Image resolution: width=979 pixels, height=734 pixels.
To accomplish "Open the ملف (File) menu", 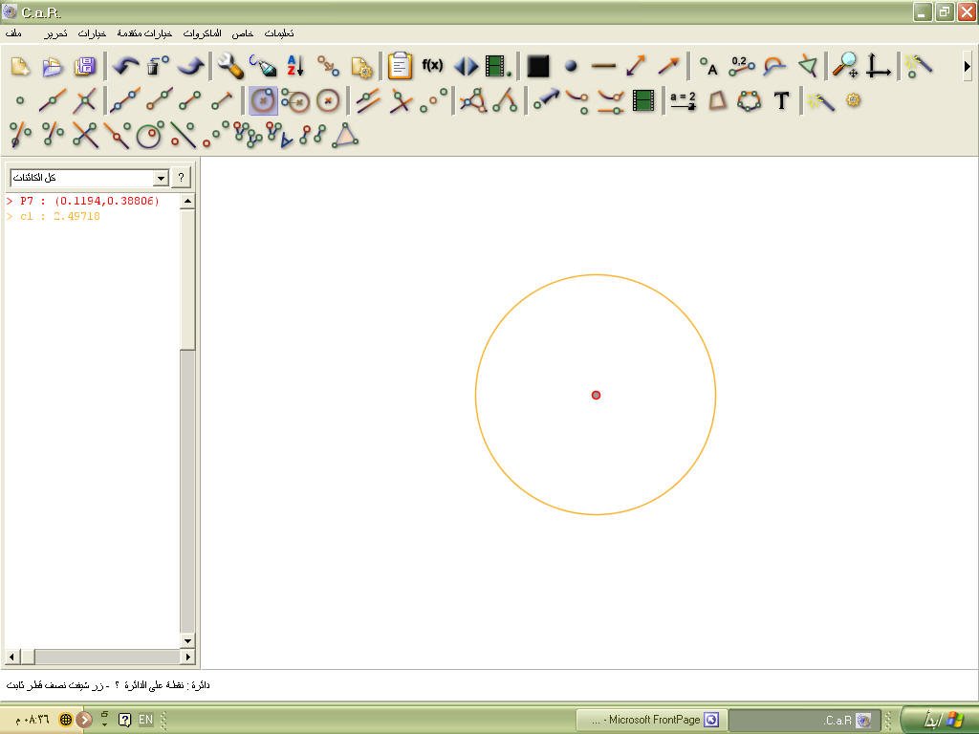I will point(13,33).
